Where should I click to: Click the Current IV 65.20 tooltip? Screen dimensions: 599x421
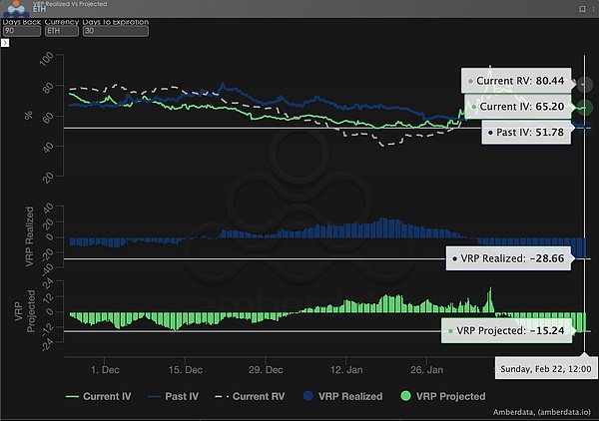click(x=517, y=106)
